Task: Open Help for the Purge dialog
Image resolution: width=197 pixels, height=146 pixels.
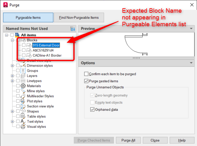Action: pos(182,140)
